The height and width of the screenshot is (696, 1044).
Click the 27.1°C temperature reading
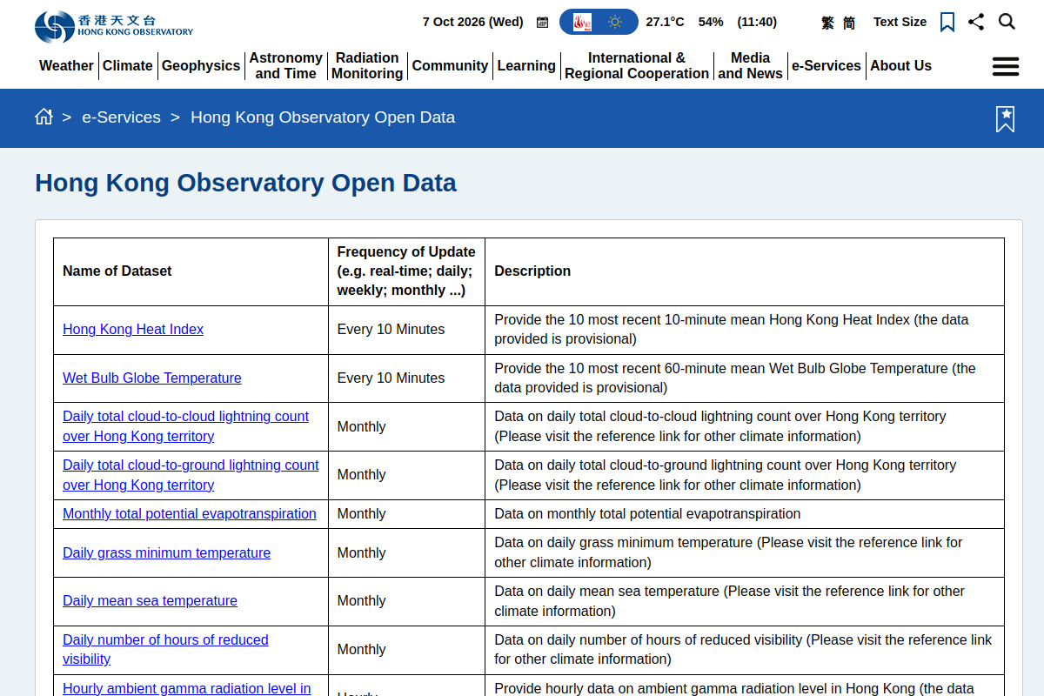pyautogui.click(x=665, y=22)
